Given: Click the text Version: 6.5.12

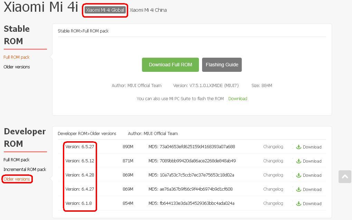Looking at the screenshot, I should (80, 161).
